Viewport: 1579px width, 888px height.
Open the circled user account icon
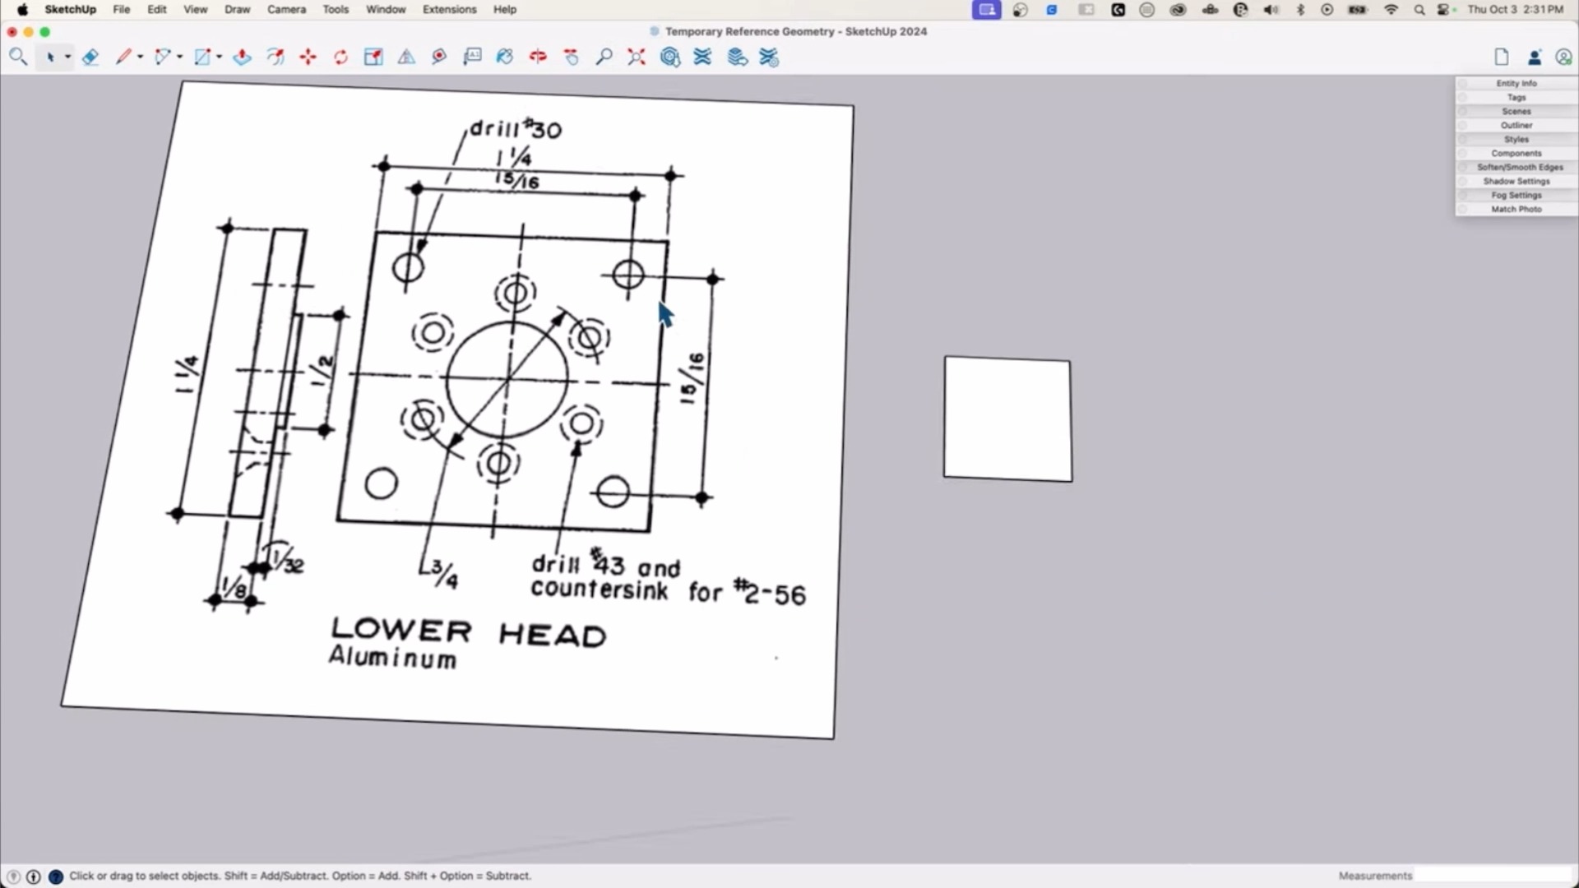click(x=1563, y=58)
